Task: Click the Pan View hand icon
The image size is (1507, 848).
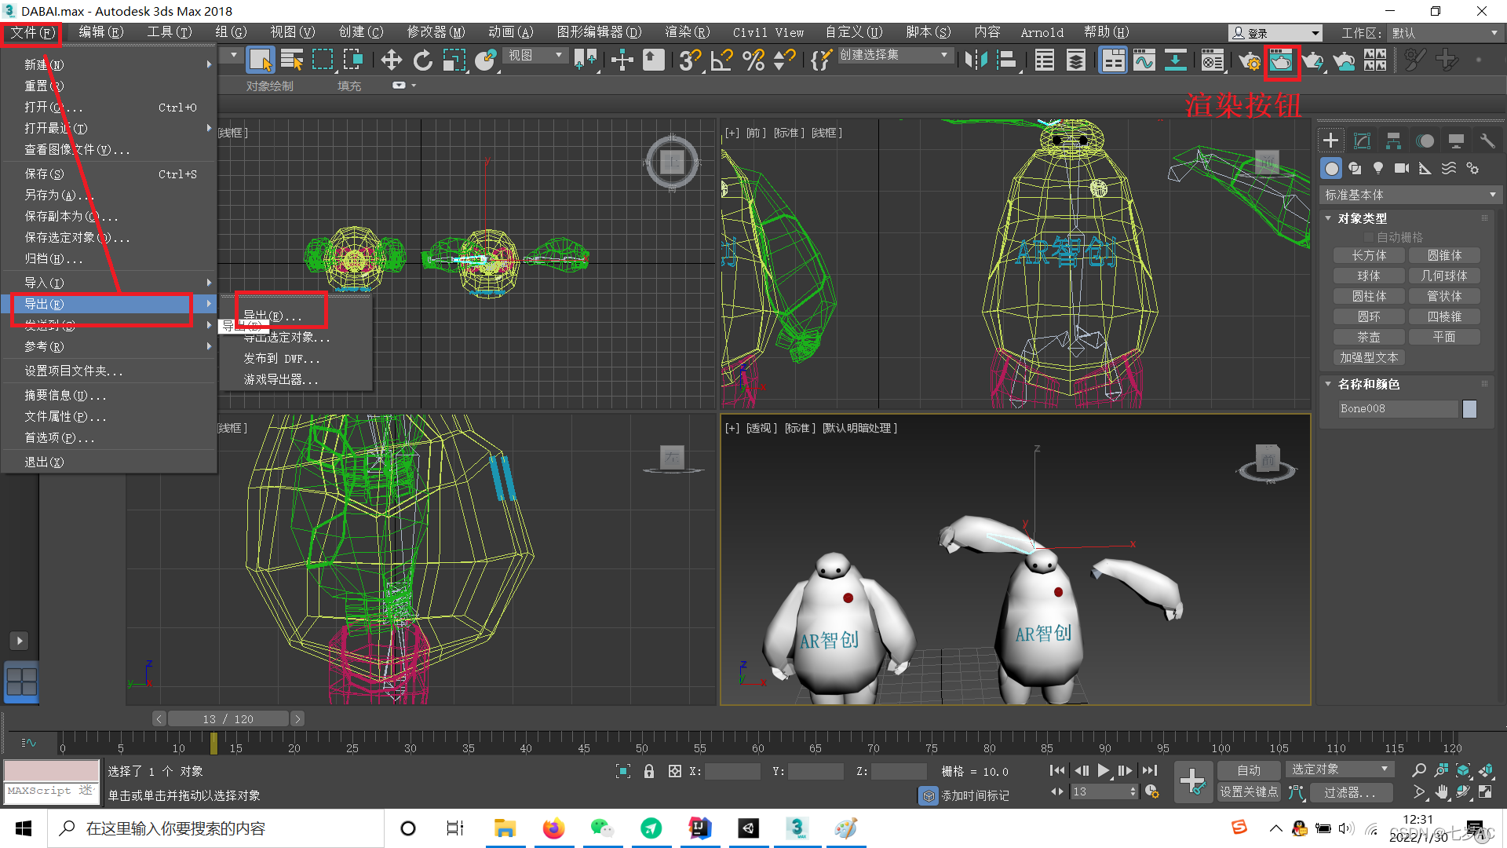Action: (1442, 792)
